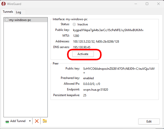The height and width of the screenshot is (129, 164).
Task: Click the DNS server 195.130.90.45
Action: point(81,47)
